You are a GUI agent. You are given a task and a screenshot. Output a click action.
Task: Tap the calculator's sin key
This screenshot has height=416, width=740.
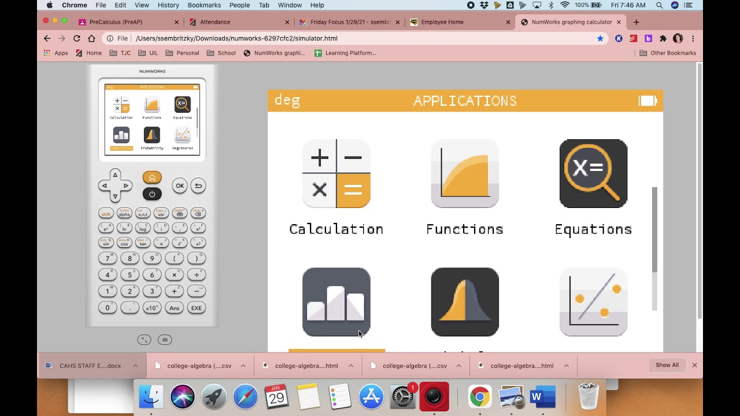pyautogui.click(x=106, y=243)
